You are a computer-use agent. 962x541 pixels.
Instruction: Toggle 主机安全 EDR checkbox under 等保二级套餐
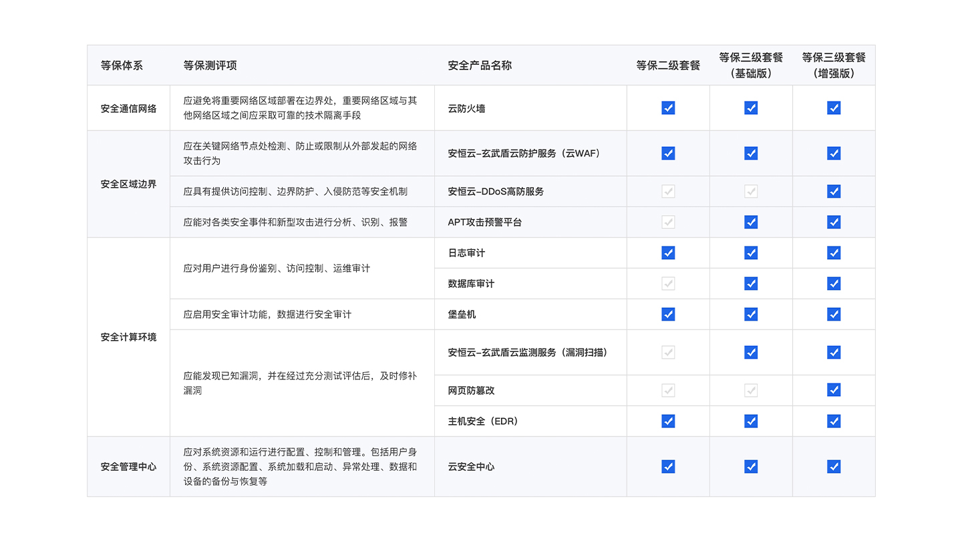pos(668,421)
